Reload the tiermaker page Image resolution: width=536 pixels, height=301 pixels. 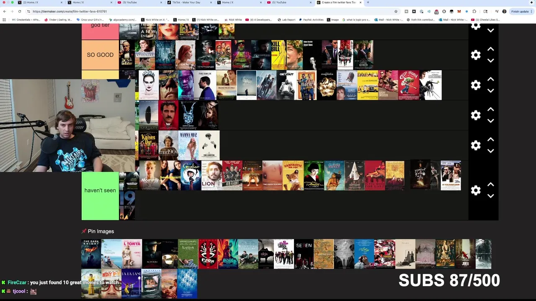tap(19, 11)
